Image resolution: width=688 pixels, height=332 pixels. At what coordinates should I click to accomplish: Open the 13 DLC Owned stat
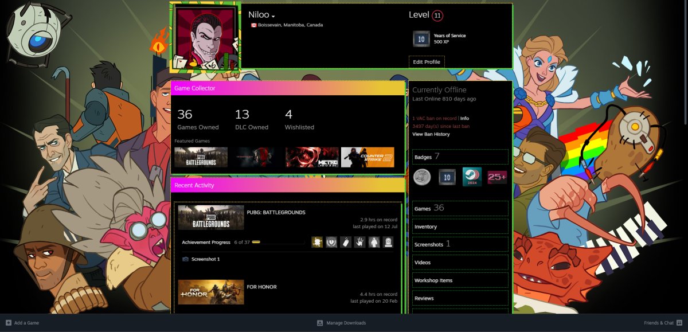click(252, 120)
